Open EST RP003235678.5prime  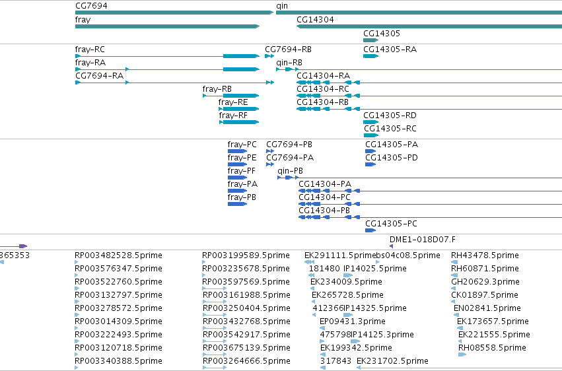246,269
